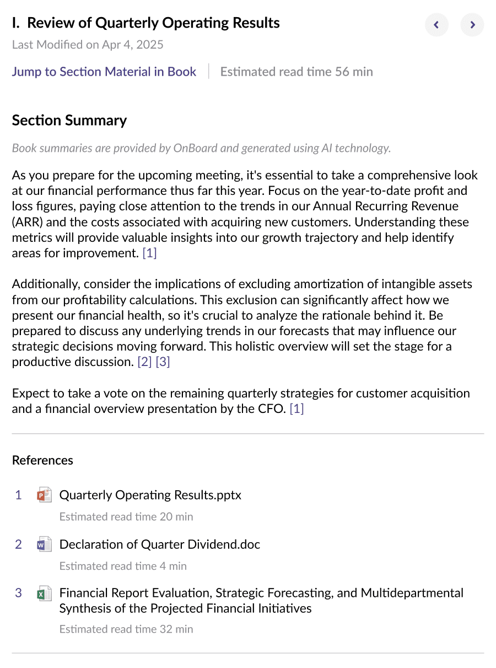Click the Estimated read time 56 min label
Screen dimensions: 496x668
[296, 72]
